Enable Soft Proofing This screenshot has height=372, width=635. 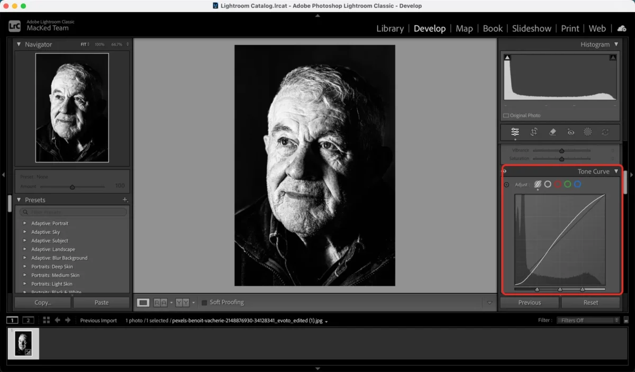[x=204, y=302]
